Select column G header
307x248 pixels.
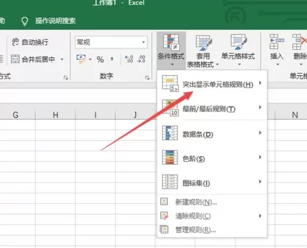point(15,115)
